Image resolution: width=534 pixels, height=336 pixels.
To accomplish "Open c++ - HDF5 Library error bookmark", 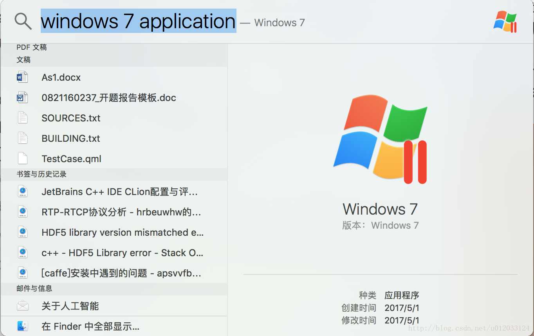I will tap(114, 253).
